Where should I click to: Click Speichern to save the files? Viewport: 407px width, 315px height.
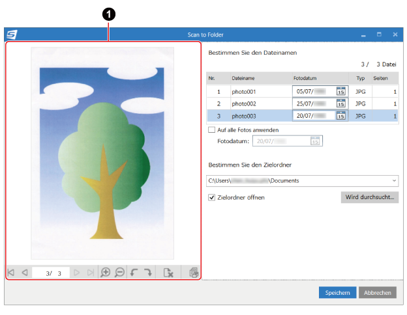point(337,292)
